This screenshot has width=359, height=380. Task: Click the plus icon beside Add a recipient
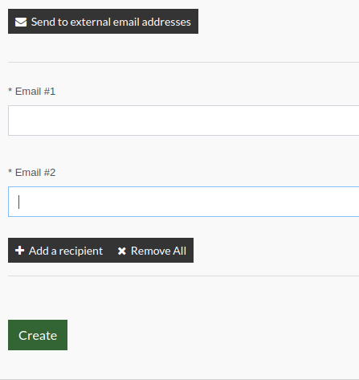pos(19,251)
